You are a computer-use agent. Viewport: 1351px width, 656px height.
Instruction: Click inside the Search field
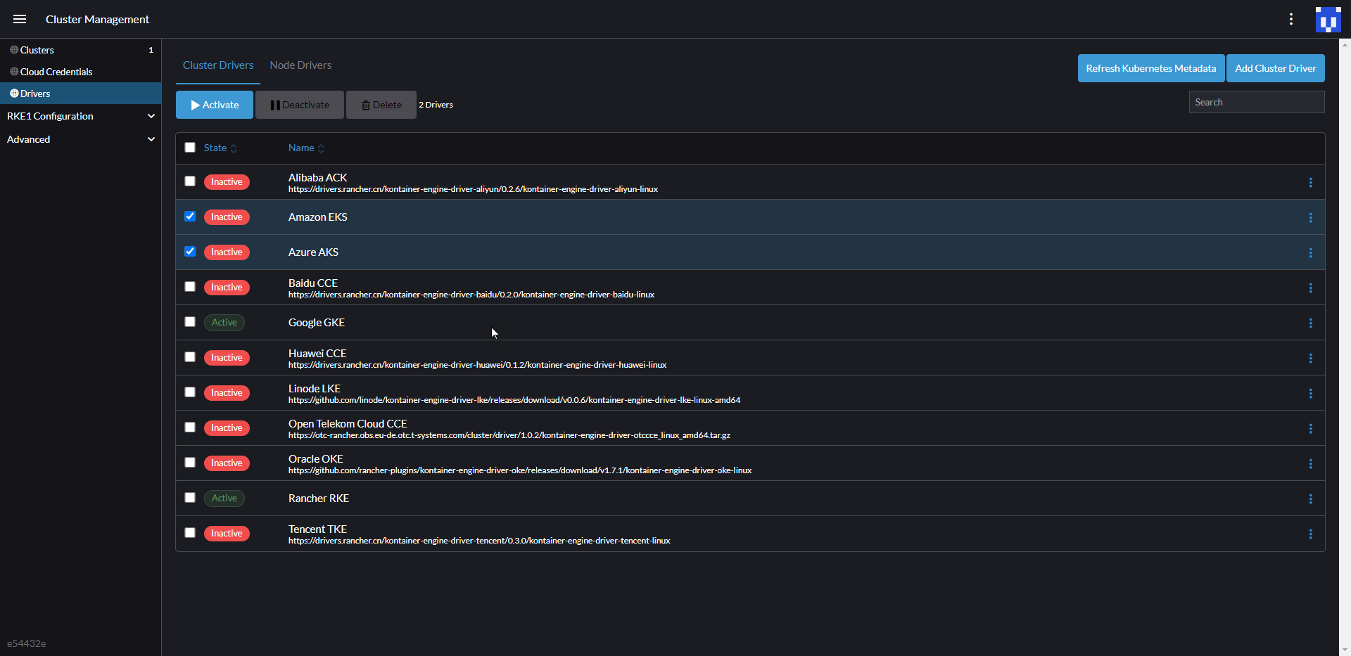1257,101
